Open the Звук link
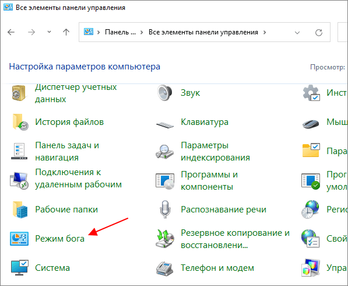The width and height of the screenshot is (348, 286). [x=191, y=93]
